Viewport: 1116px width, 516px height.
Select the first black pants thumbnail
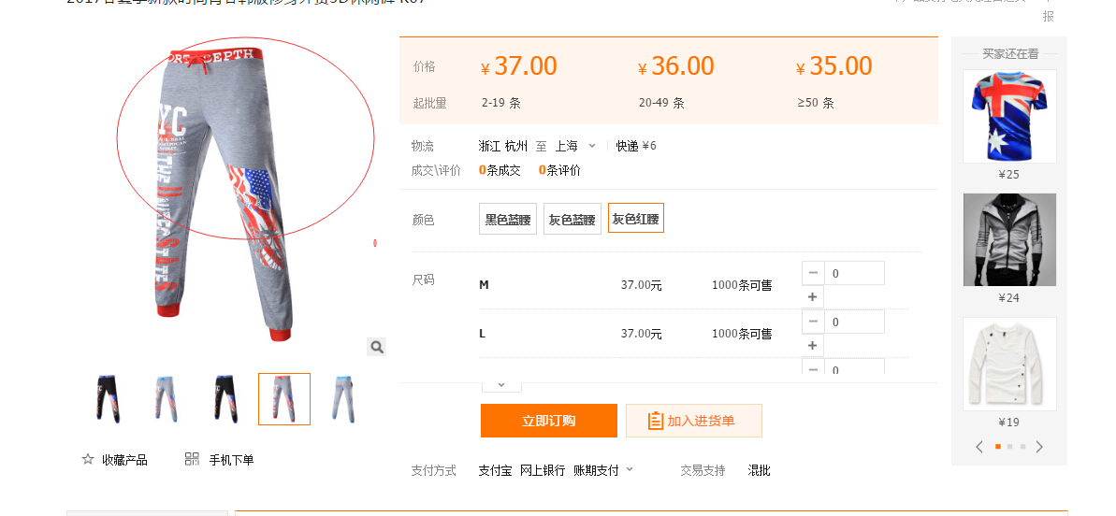[x=109, y=399]
